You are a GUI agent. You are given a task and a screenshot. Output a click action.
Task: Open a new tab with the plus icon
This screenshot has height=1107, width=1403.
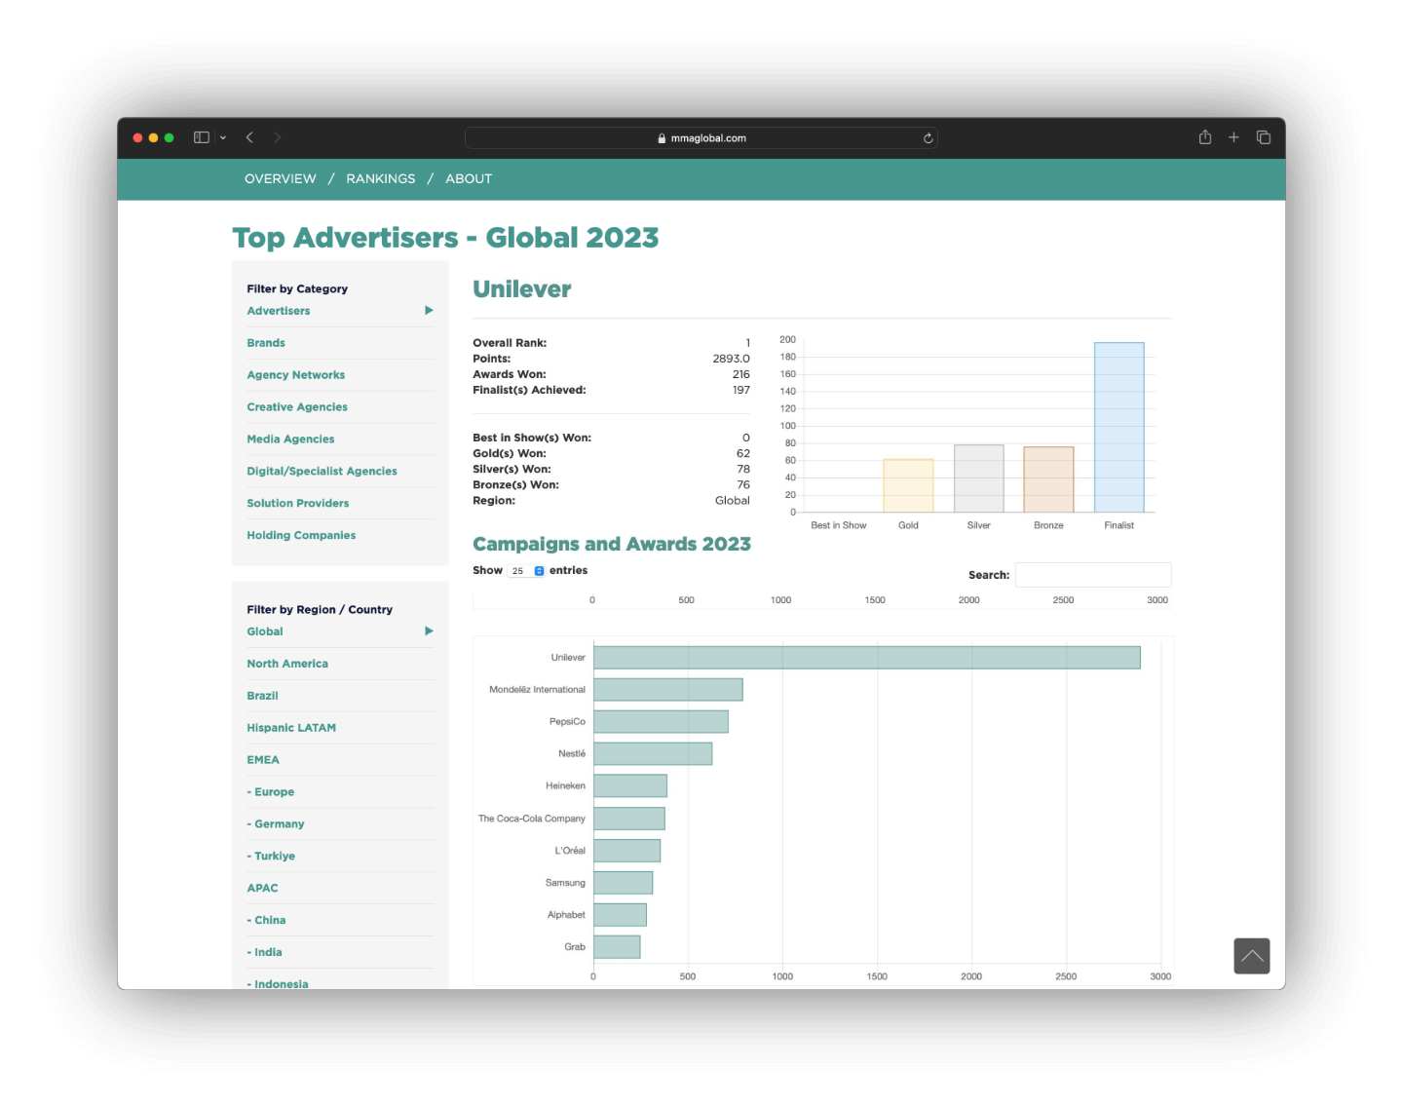(1233, 137)
